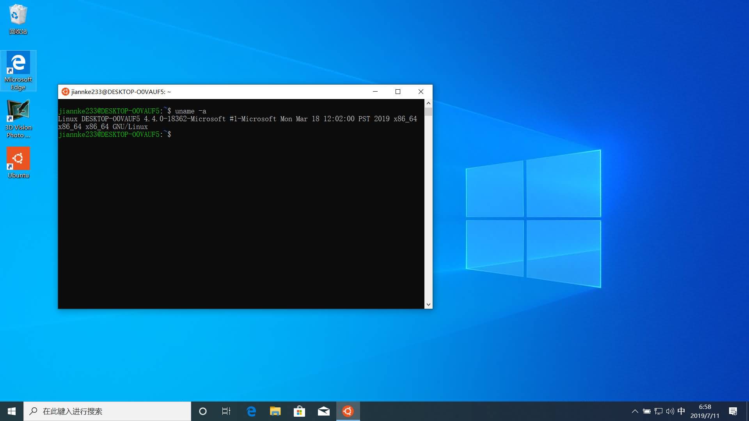This screenshot has width=749, height=421.
Task: Click the terminal scrollbar up arrow
Action: [x=428, y=103]
